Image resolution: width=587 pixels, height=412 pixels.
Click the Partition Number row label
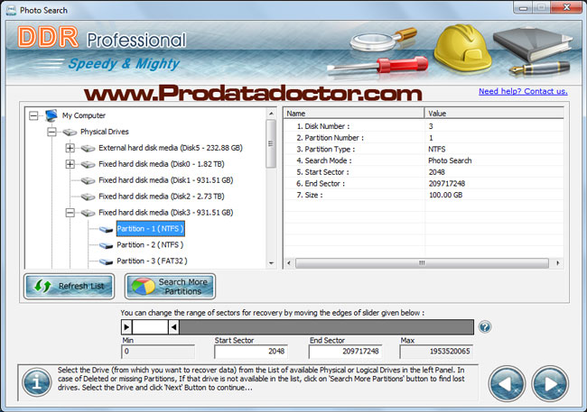(331, 138)
